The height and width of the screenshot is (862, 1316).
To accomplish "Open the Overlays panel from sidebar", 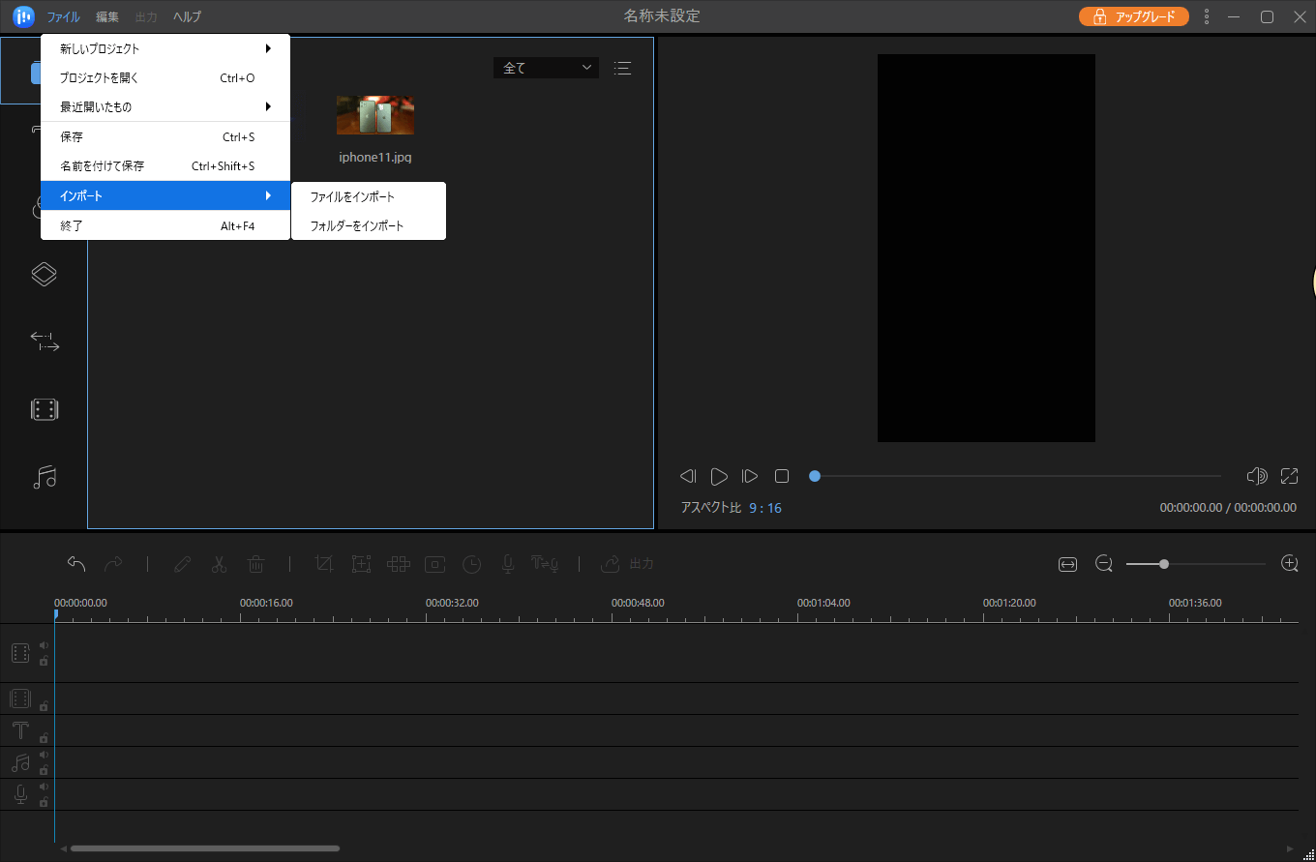I will click(x=44, y=275).
